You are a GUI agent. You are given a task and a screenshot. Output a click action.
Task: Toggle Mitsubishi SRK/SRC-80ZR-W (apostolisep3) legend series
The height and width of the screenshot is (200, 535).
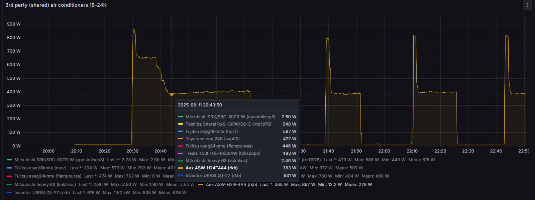[x=59, y=160]
